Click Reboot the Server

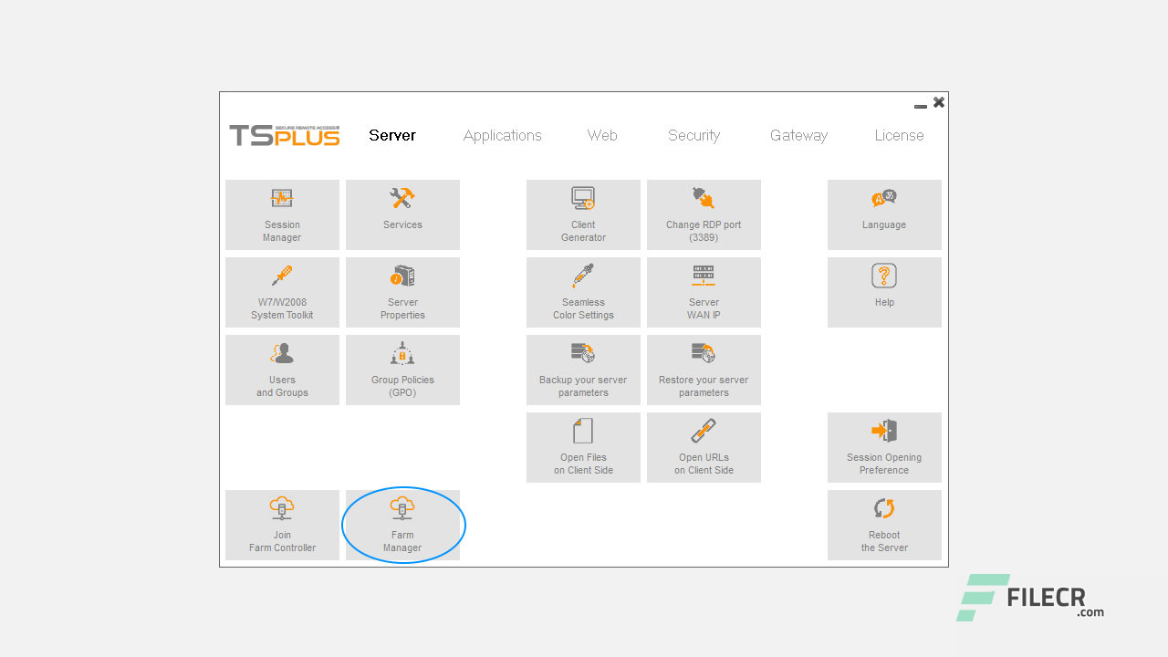tap(884, 525)
